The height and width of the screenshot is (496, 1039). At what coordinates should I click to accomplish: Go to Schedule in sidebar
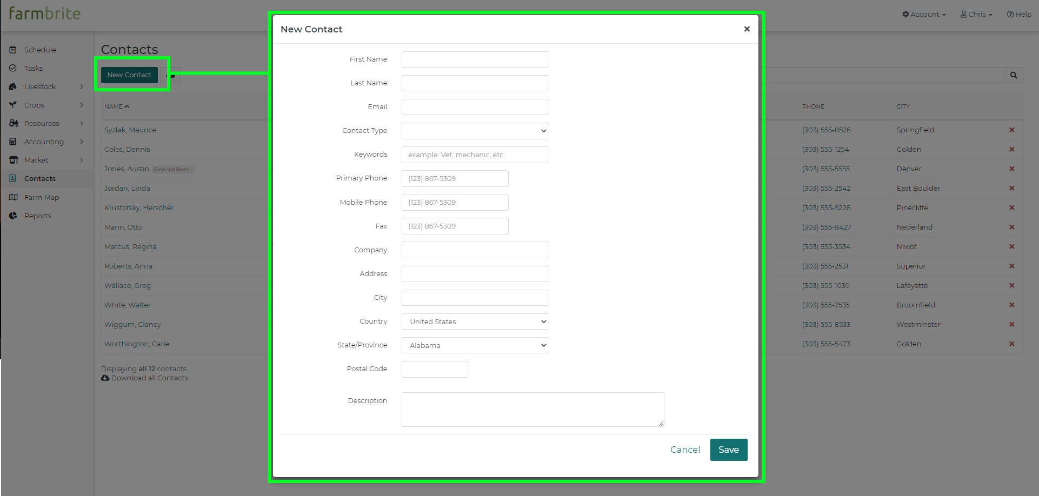pos(40,50)
